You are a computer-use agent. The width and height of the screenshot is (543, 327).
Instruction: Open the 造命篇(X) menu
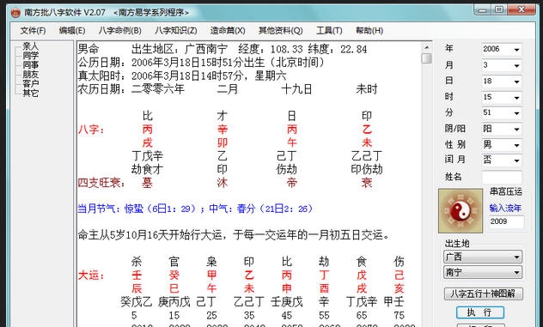(228, 30)
